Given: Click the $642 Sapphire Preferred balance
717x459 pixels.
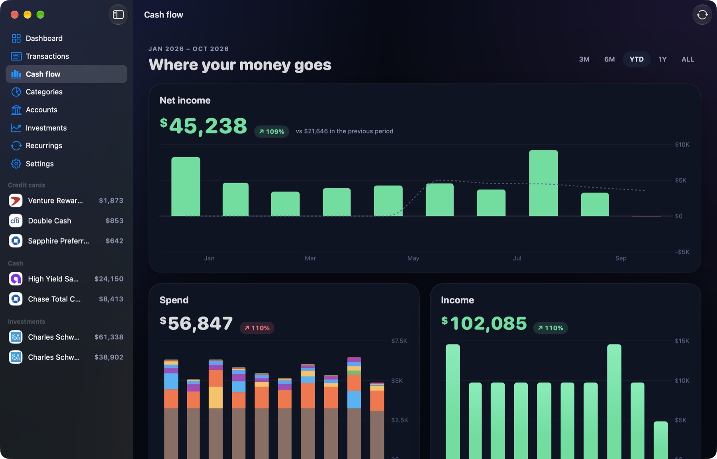Looking at the screenshot, I should point(114,241).
